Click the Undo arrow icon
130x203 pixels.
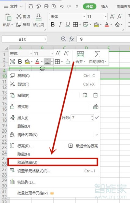point(61,6)
